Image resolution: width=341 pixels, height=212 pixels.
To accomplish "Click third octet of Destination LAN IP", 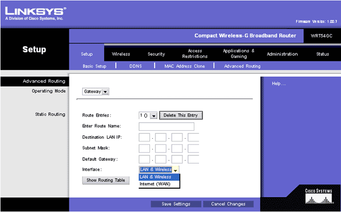I will point(177,138).
